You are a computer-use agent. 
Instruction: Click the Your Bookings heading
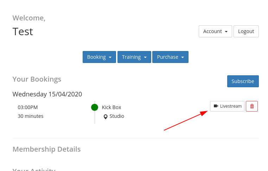click(x=37, y=79)
